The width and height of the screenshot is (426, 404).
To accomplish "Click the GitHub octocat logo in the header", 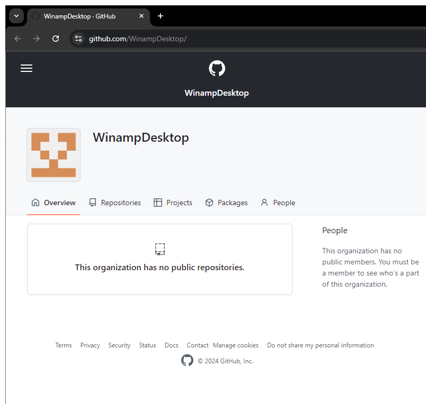I will [x=217, y=68].
